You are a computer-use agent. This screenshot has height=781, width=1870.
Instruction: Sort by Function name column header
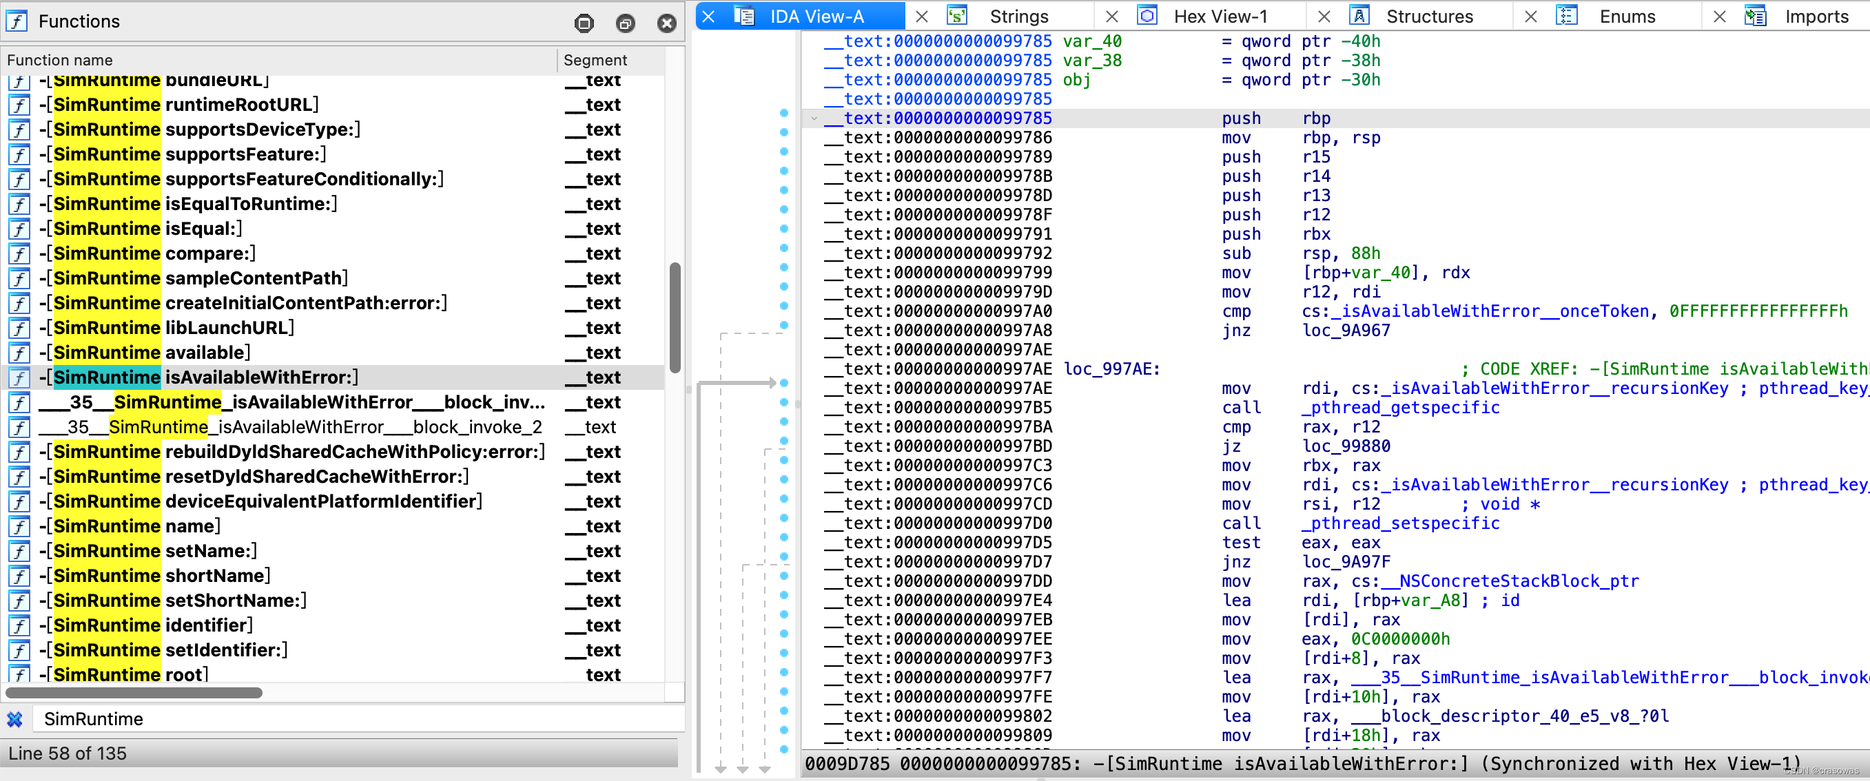(x=59, y=60)
